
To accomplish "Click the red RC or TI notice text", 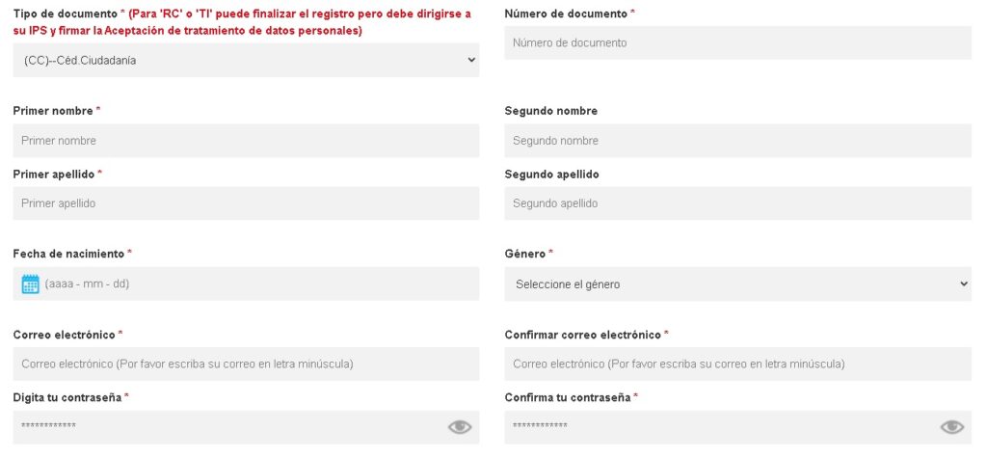I will point(242,23).
